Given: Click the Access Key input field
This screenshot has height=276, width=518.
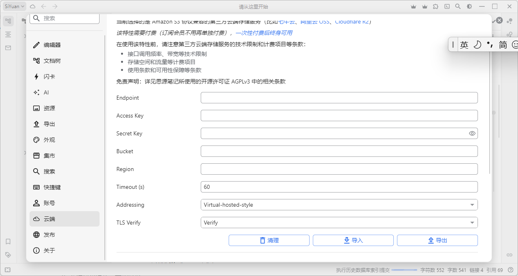Looking at the screenshot, I should [x=339, y=116].
